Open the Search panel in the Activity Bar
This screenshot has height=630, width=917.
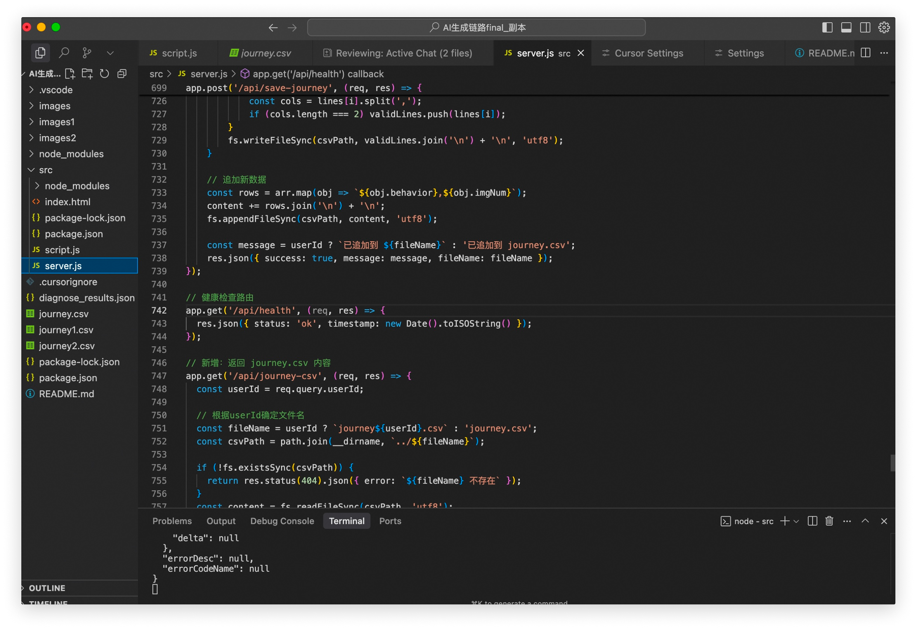point(64,53)
